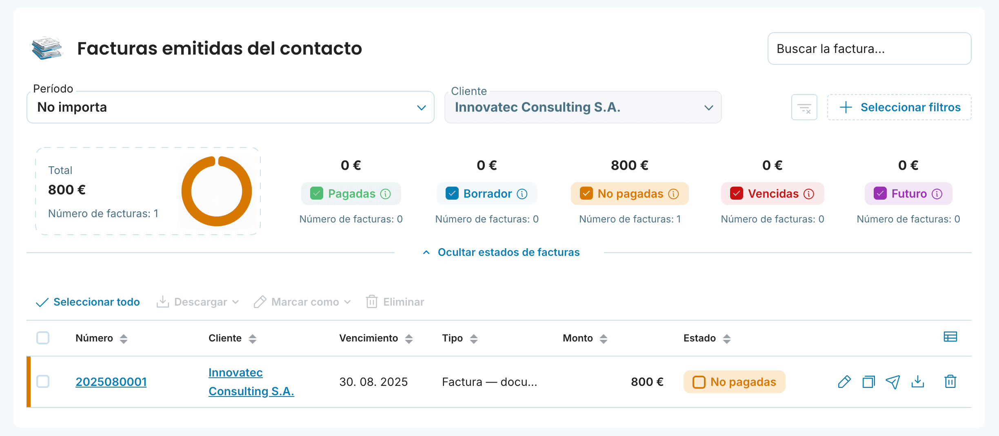Click Seleccionar todo
This screenshot has height=436, width=999.
[x=88, y=302]
